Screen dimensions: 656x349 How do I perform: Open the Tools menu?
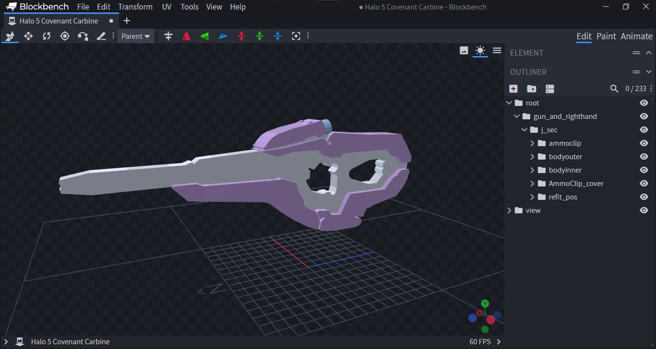click(x=190, y=7)
